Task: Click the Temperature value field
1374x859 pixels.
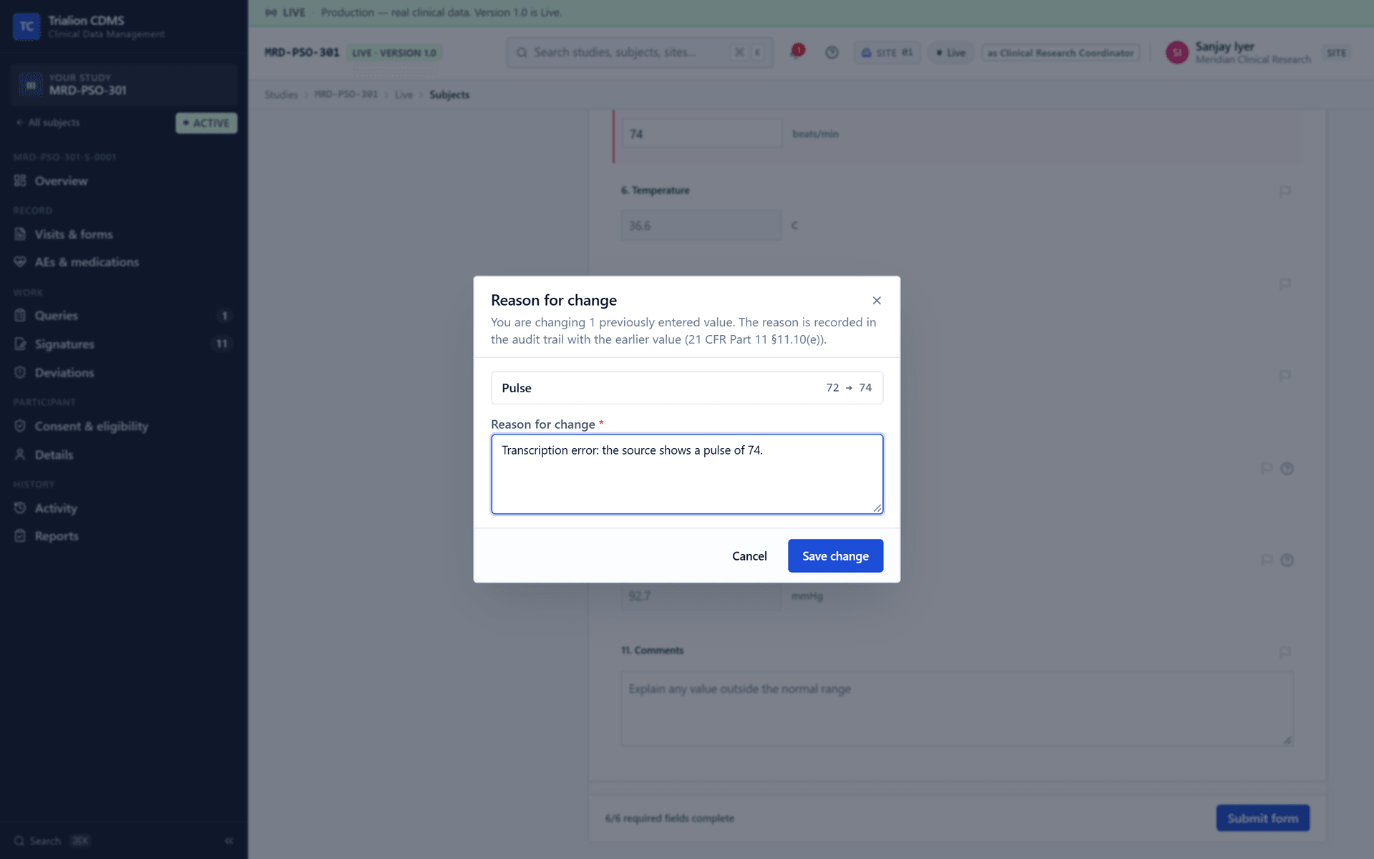Action: (701, 225)
